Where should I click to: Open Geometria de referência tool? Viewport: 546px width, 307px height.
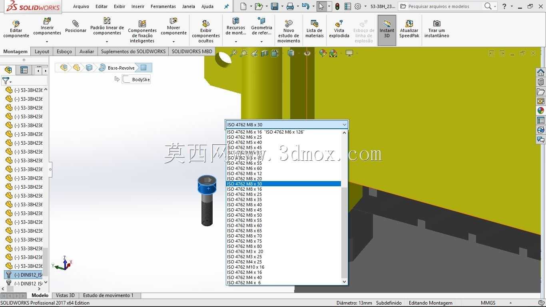261,26
